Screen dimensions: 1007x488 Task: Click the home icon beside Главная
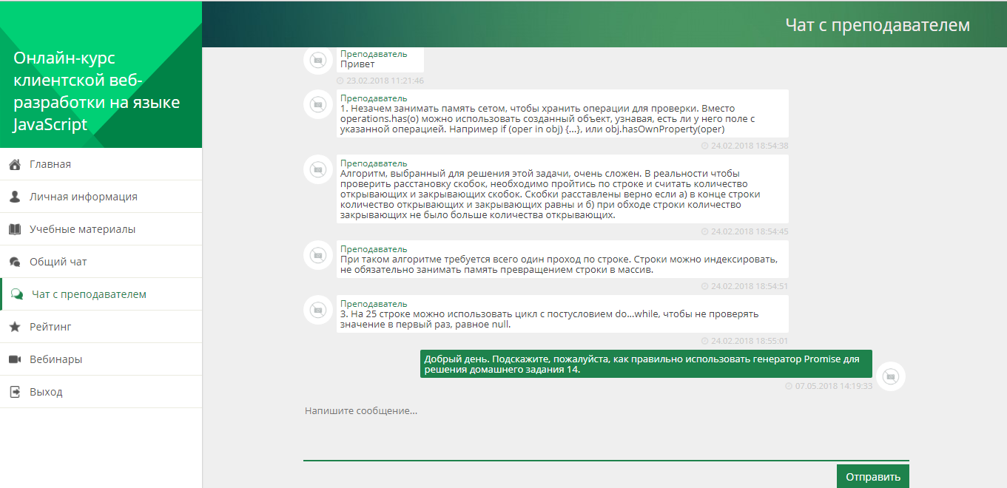click(14, 164)
